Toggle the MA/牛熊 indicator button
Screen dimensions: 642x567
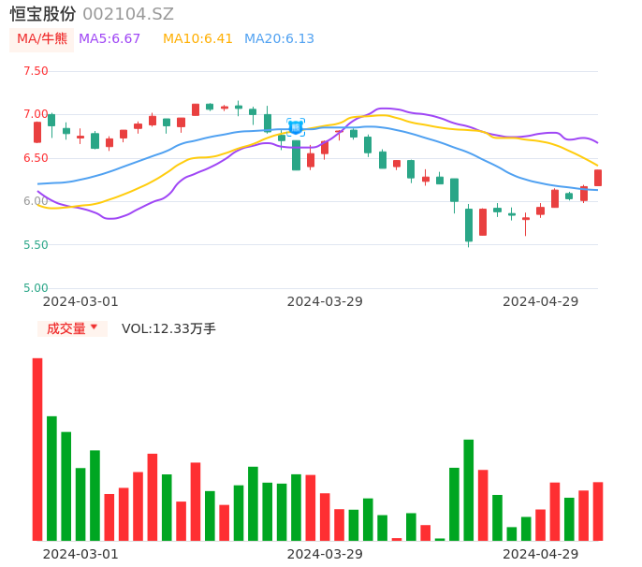tap(42, 39)
